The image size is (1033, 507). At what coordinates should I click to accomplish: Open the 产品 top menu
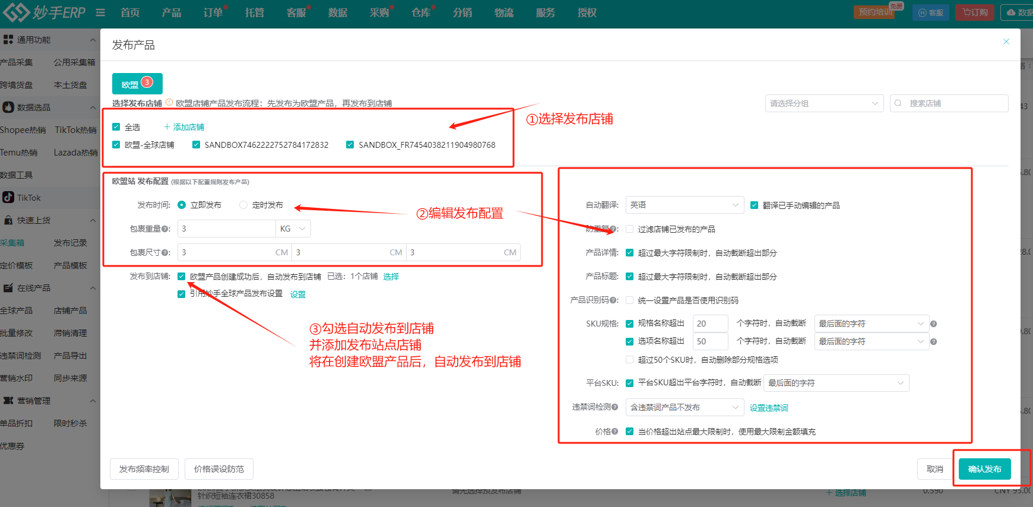click(x=172, y=12)
